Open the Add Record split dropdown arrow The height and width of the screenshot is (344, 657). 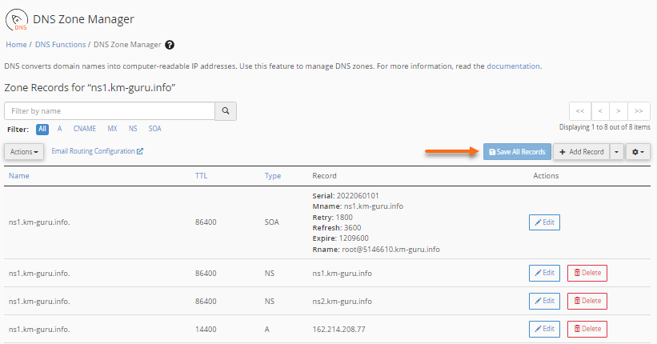[616, 151]
